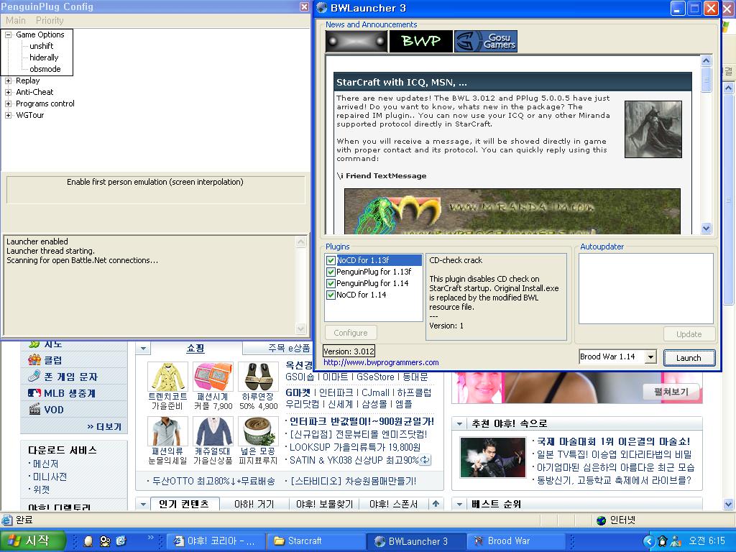Image resolution: width=736 pixels, height=552 pixels.
Task: Open the knight artwork thumbnail in the news
Action: 653,129
